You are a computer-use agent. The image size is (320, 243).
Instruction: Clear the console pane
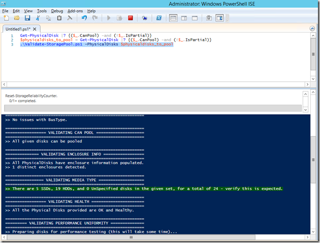pyautogui.click(x=70, y=18)
